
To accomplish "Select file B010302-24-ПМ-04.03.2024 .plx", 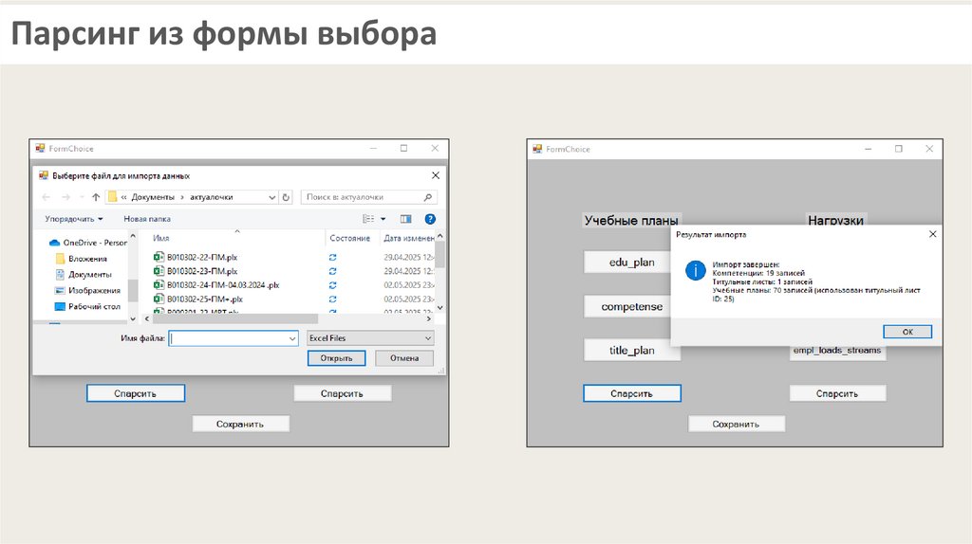I will click(222, 285).
